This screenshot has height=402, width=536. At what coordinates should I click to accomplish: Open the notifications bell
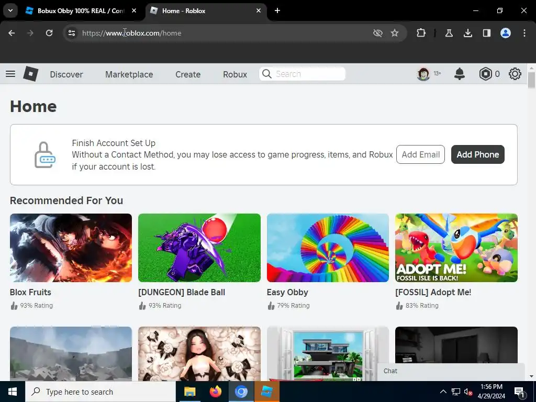click(x=460, y=74)
